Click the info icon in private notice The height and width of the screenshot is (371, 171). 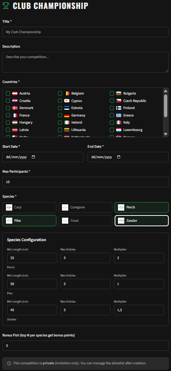[x=9, y=363]
